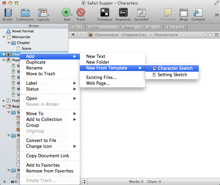Choose Setting Sketch template
Viewport: 220px width, 185px height.
pos(172,75)
